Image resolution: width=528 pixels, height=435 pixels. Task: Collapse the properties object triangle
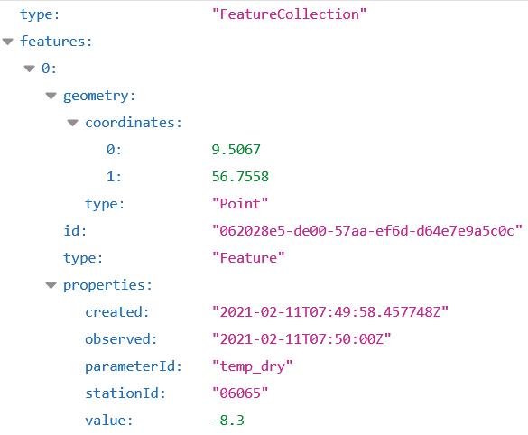coord(51,285)
